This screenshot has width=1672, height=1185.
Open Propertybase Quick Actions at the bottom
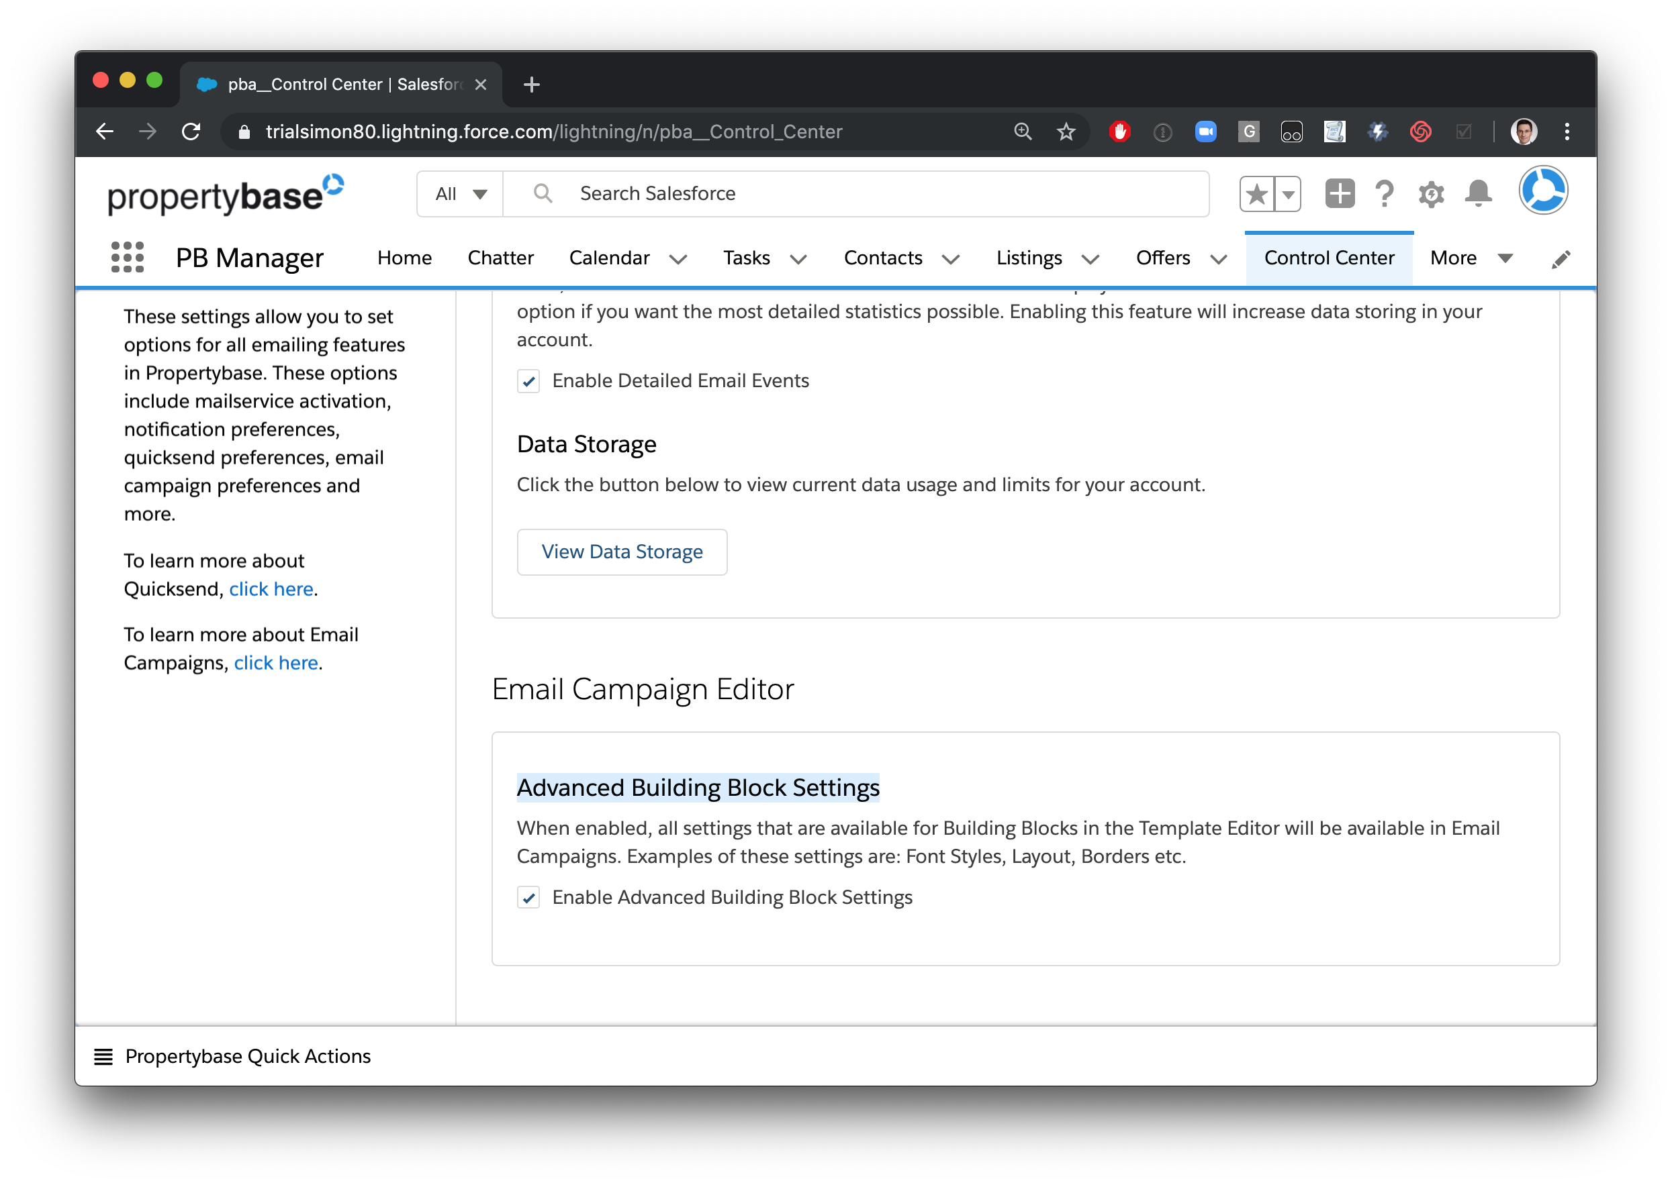[x=248, y=1056]
